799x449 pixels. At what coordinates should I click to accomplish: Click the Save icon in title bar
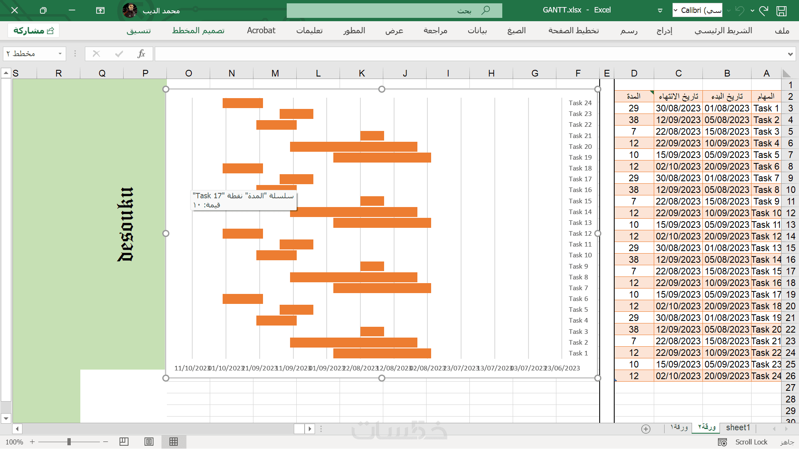781,11
